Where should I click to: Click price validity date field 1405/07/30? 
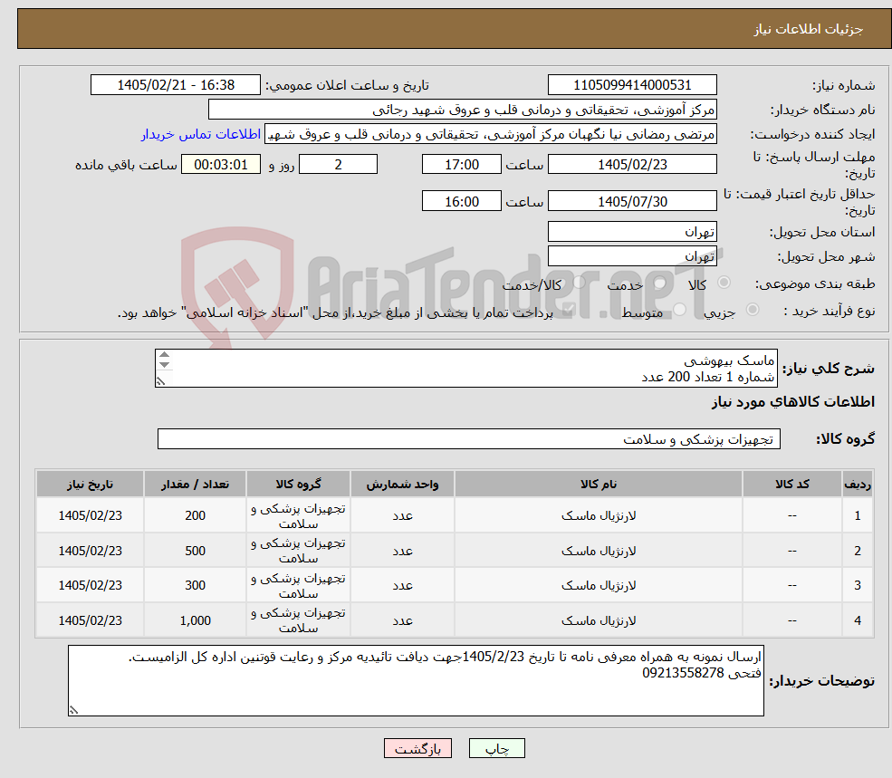point(632,201)
